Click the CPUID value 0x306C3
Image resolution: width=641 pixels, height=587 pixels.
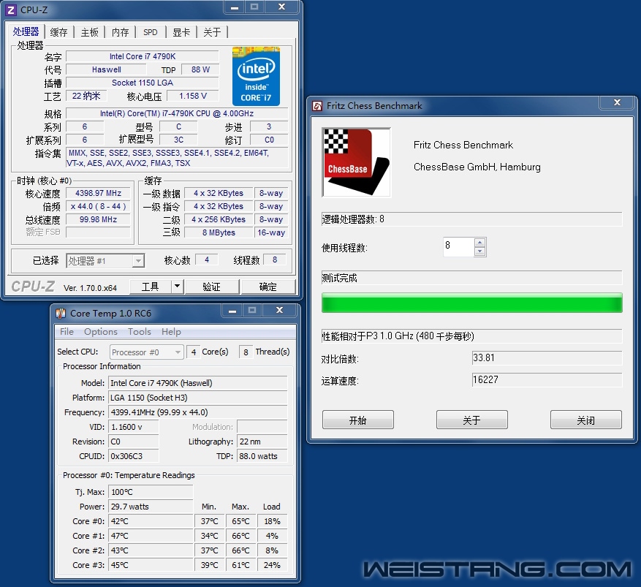[133, 456]
